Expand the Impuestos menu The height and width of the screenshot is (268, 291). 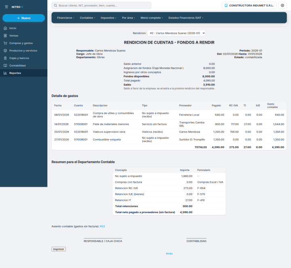pos(108,18)
